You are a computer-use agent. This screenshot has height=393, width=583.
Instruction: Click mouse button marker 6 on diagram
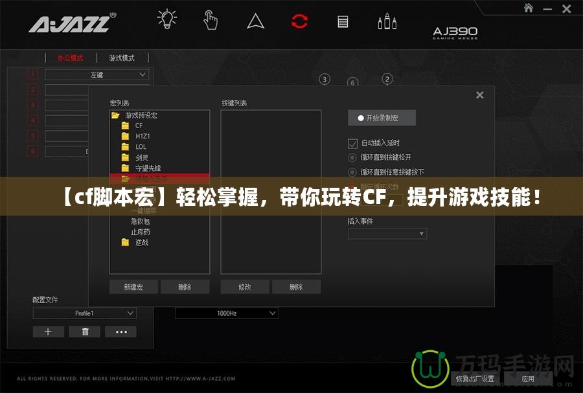coord(352,82)
